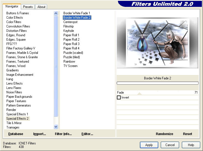203x151 pixels.
Task: Choose the Paper Roll 2 filter
Action: [71, 40]
